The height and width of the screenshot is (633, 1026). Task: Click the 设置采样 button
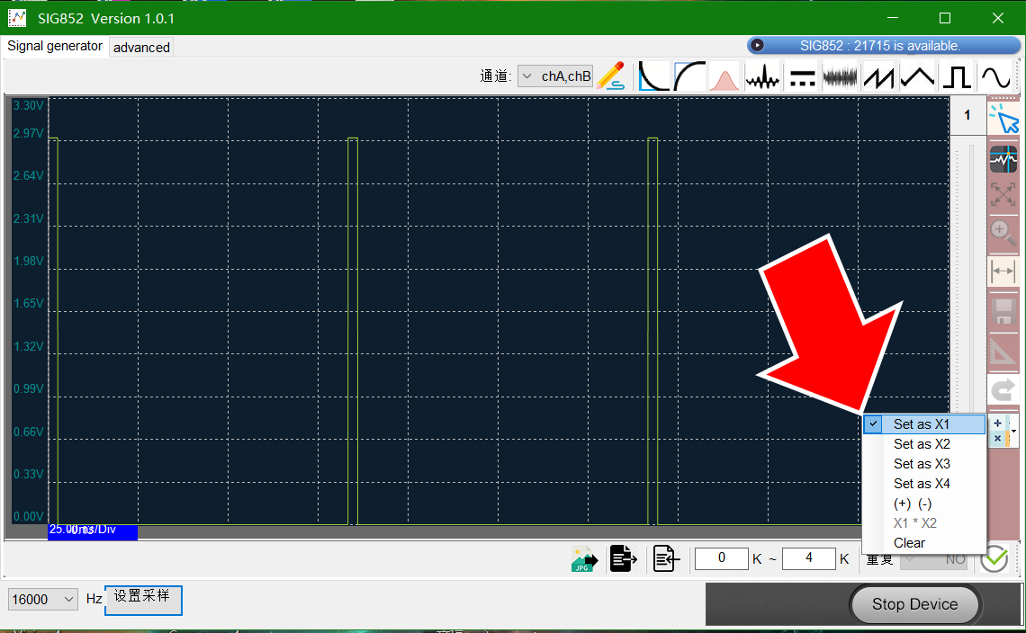(x=143, y=601)
